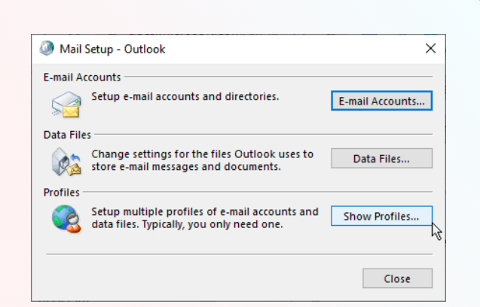480x307 pixels.
Task: Open the Data Files... button
Action: [381, 159]
